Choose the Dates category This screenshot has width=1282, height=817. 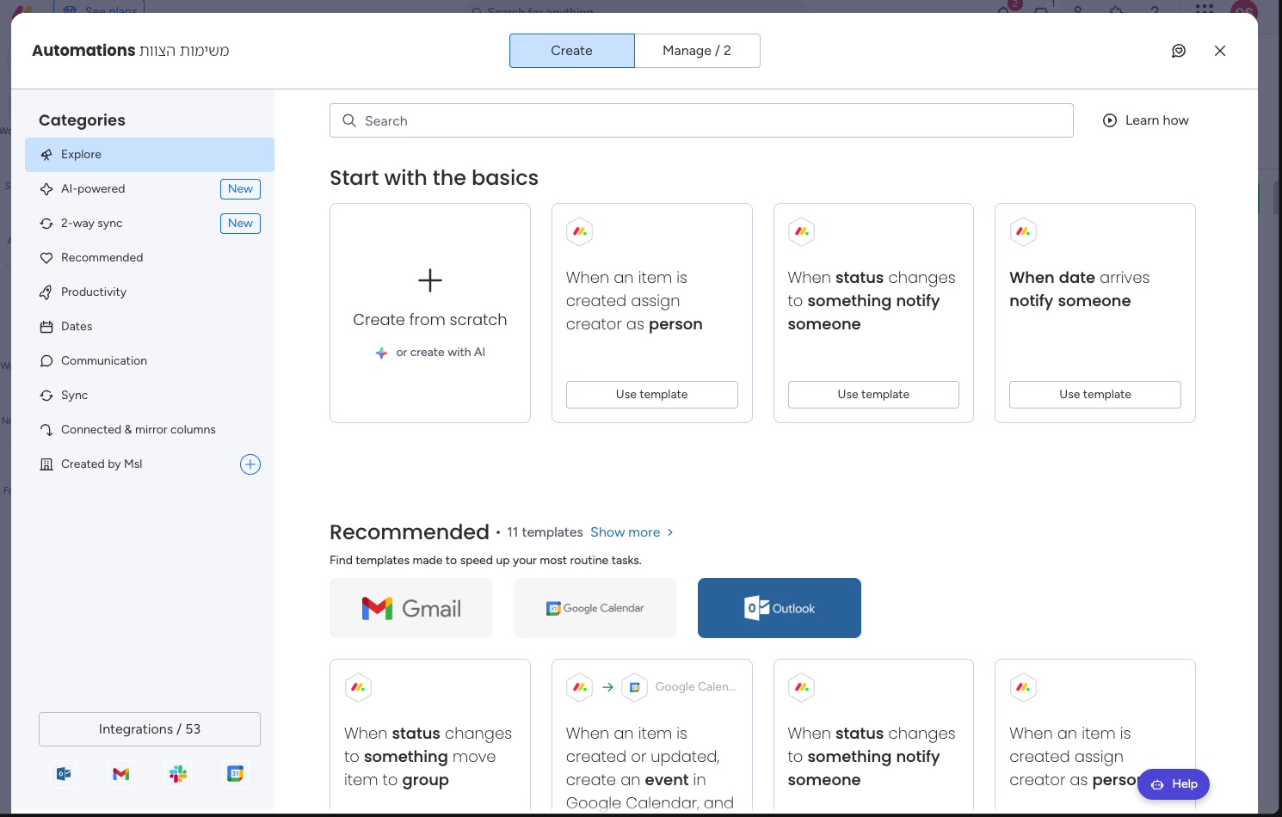pyautogui.click(x=150, y=327)
